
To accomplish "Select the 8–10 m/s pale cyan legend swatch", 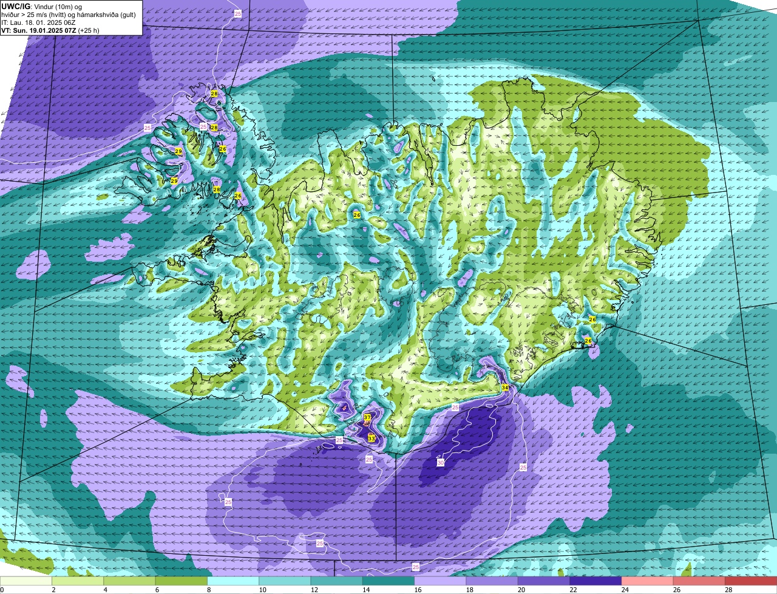I will point(233,581).
